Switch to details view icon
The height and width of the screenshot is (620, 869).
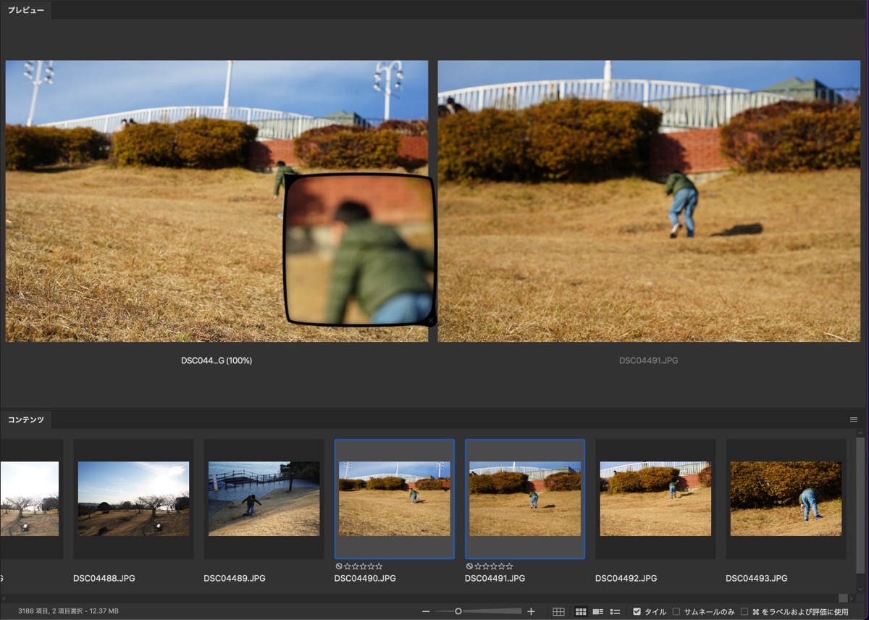(x=598, y=612)
